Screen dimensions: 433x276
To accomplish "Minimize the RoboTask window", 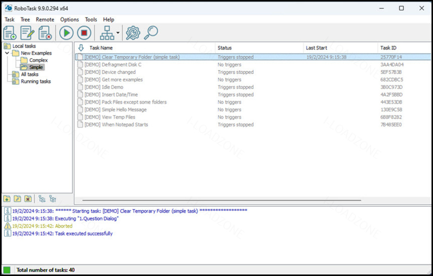I will (x=382, y=8).
